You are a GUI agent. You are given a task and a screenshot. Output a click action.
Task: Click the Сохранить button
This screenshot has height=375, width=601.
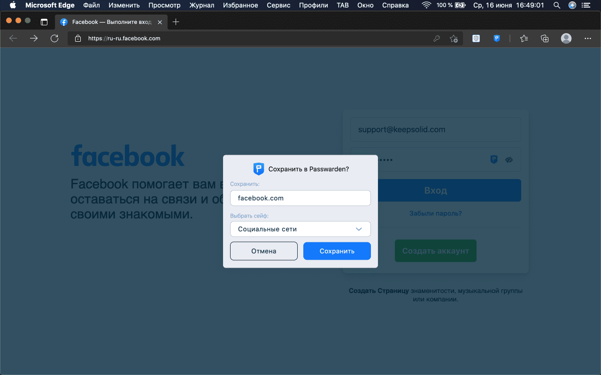coord(337,251)
